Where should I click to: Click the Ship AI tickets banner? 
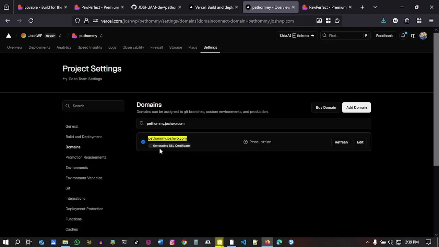point(297,36)
